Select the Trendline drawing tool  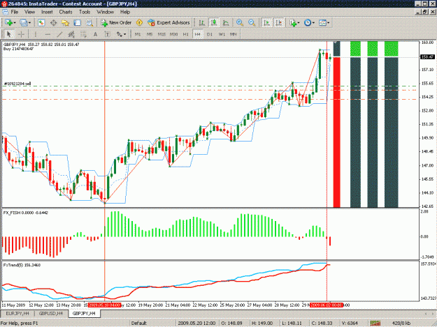[x=59, y=34]
